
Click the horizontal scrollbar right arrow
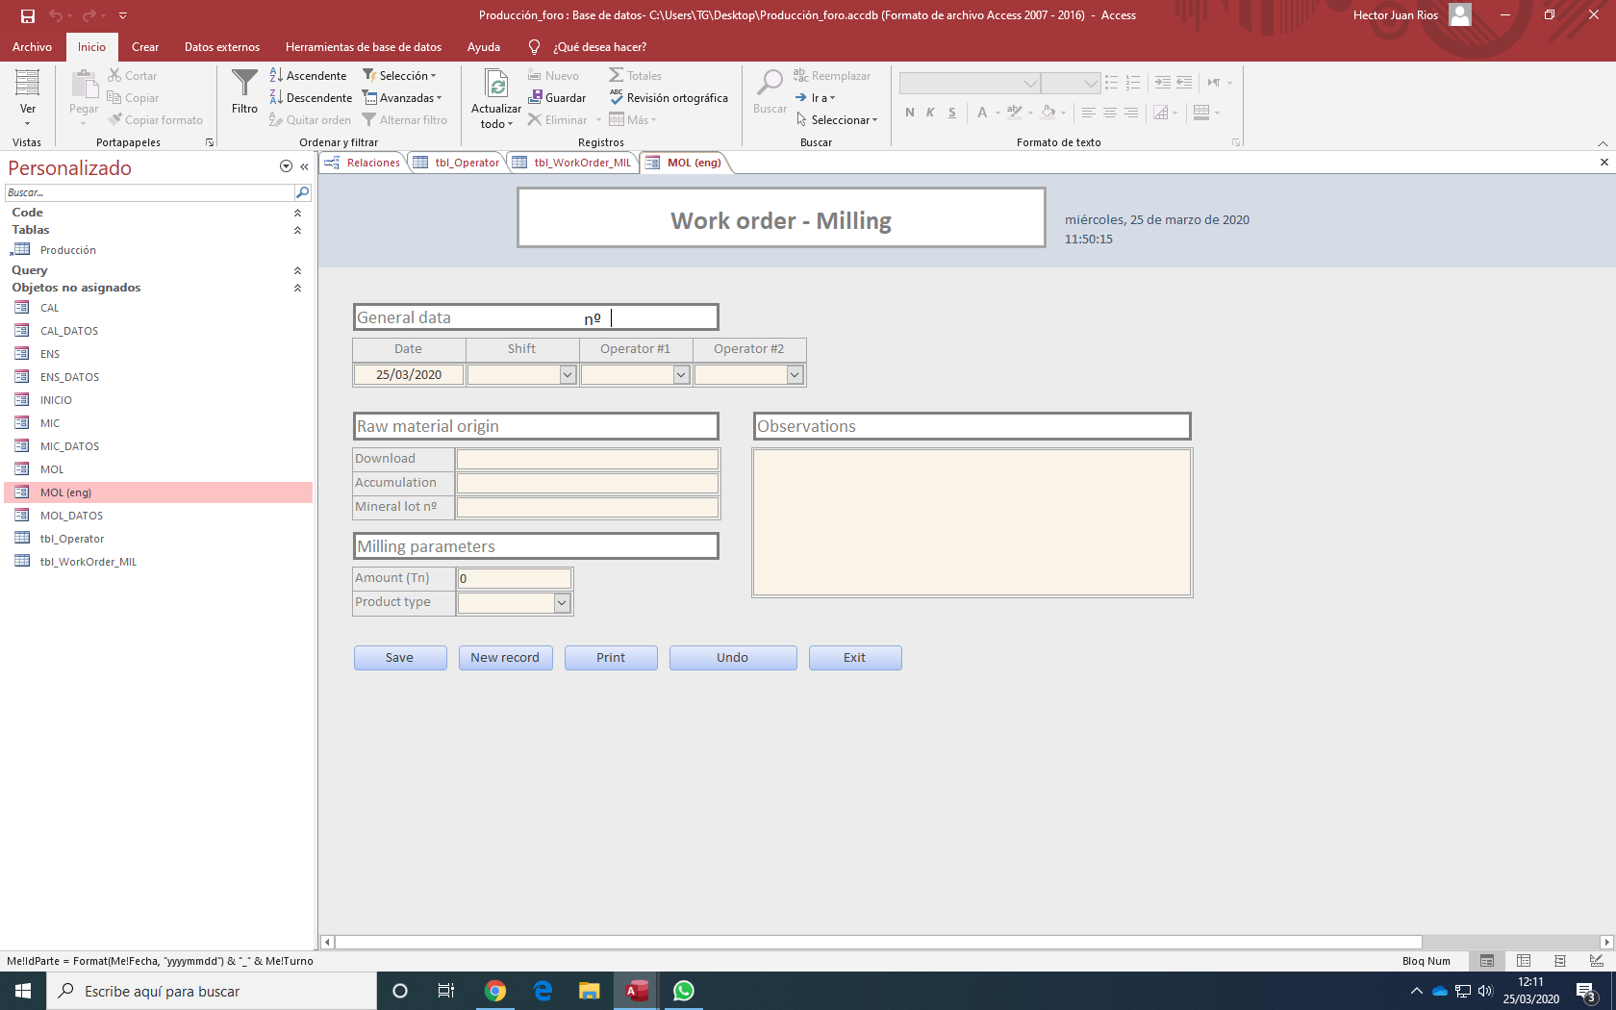coord(1606,943)
